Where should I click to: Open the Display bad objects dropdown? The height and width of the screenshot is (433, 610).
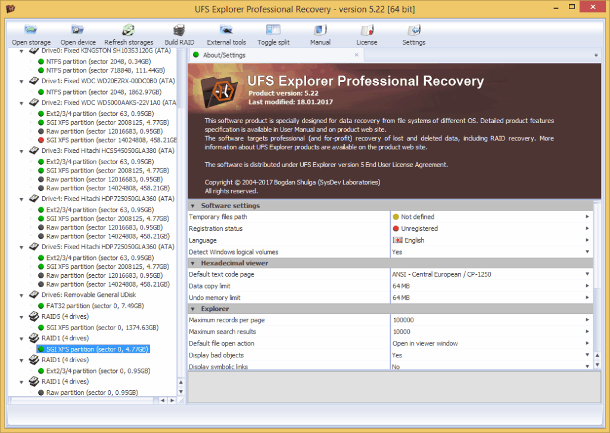[x=587, y=355]
